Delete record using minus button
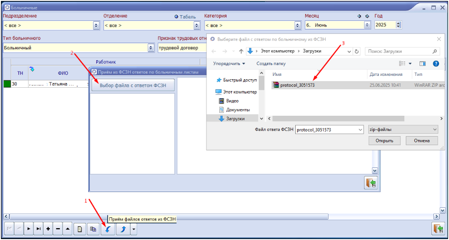The image size is (449, 240). tap(58, 229)
